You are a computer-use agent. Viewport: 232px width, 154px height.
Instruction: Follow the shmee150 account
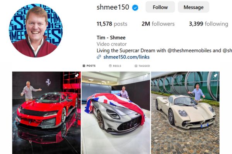pos(160,7)
